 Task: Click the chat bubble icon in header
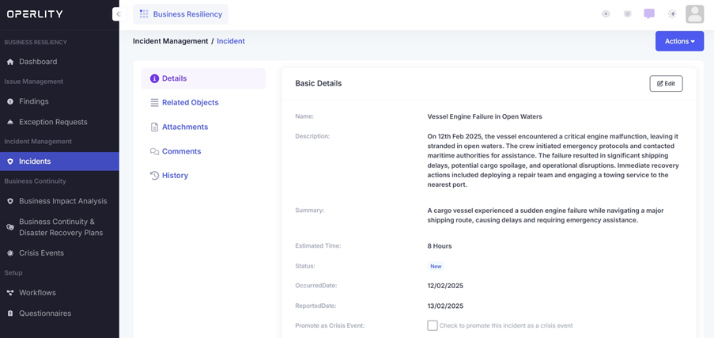click(649, 14)
